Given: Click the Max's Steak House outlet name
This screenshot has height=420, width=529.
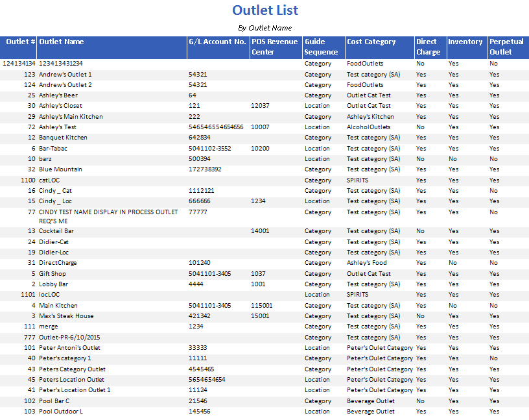Looking at the screenshot, I should coord(66,316).
